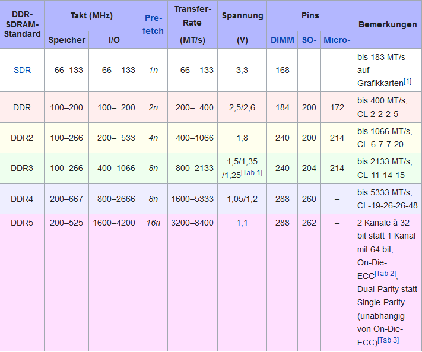Open the [Tab 1] reference in DDR3 voltage

click(251, 173)
